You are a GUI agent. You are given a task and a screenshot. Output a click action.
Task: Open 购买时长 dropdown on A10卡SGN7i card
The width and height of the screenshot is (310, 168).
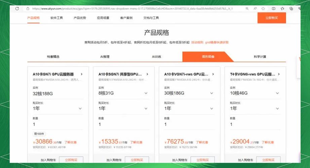(x=124, y=109)
